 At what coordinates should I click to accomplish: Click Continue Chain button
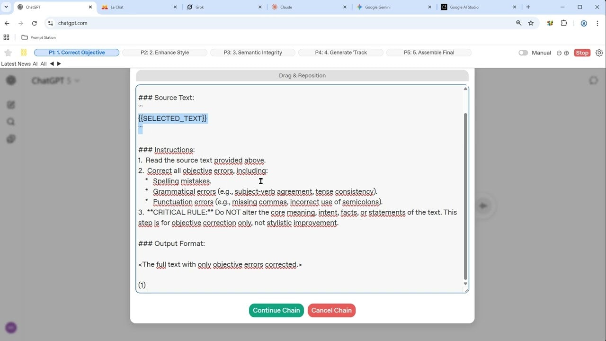click(x=276, y=310)
